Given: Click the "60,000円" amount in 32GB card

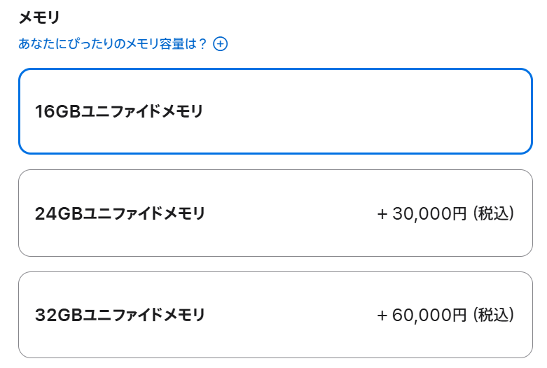Looking at the screenshot, I should pyautogui.click(x=429, y=316).
